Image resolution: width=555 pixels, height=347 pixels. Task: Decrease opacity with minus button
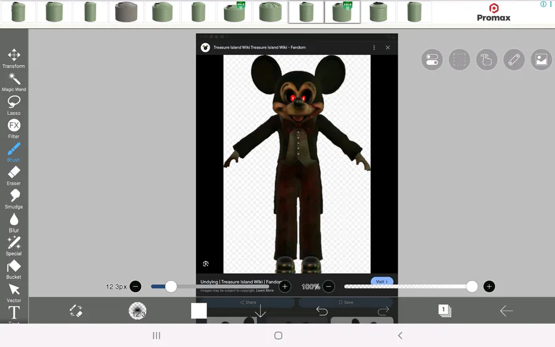coord(329,286)
